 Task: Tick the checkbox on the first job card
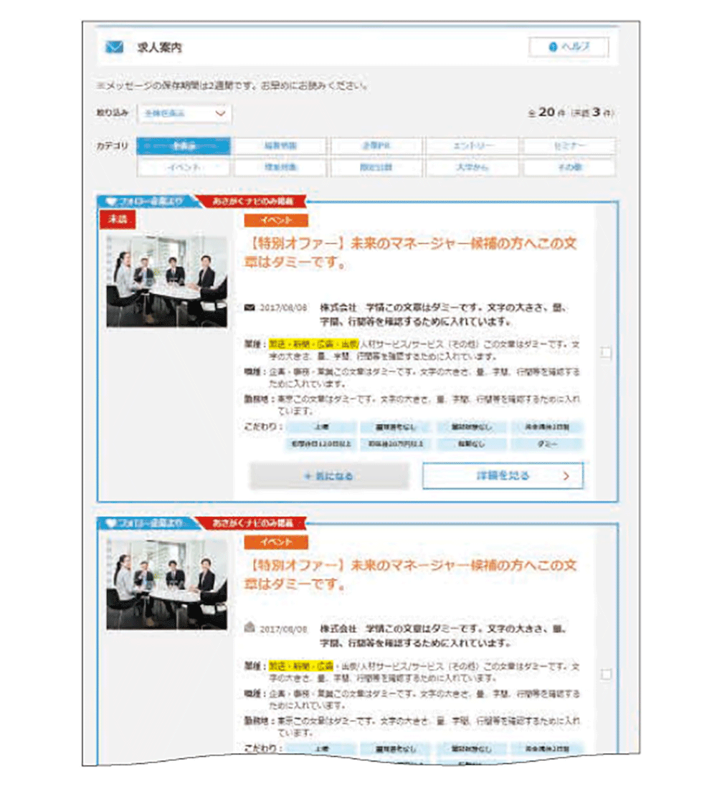607,353
